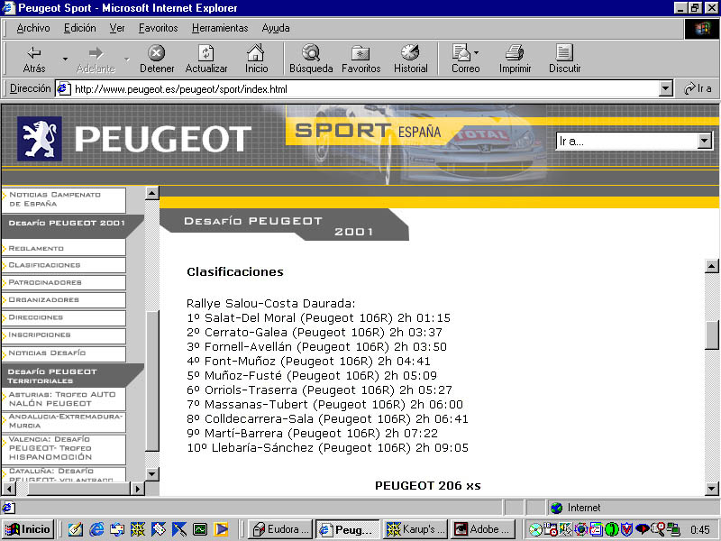Screen dimensions: 721x541
Task: Click the Detener stop icon
Action: [156, 60]
